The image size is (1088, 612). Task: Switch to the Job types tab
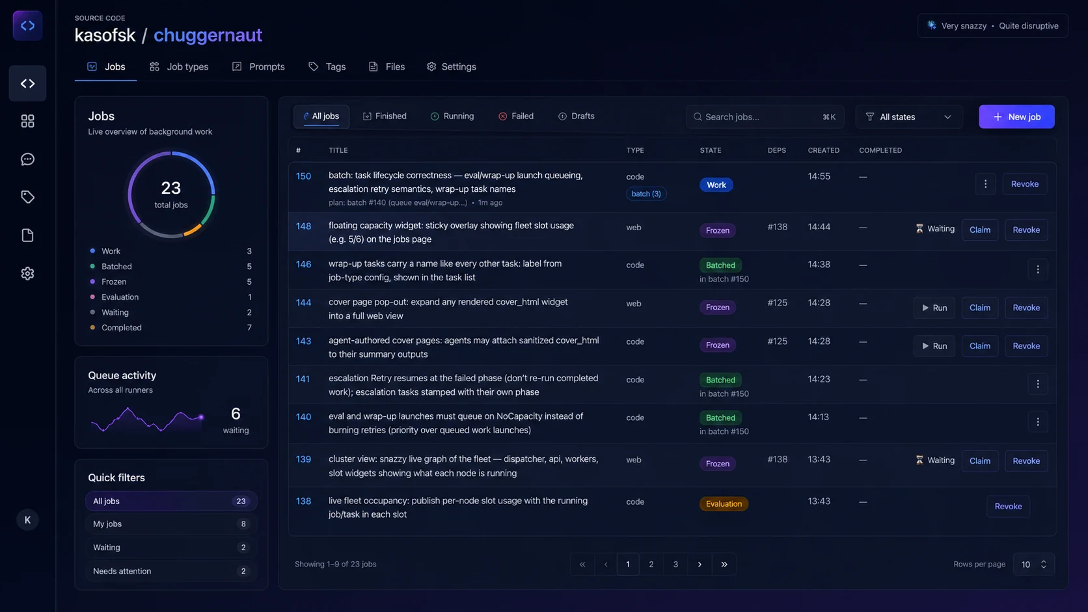click(179, 67)
